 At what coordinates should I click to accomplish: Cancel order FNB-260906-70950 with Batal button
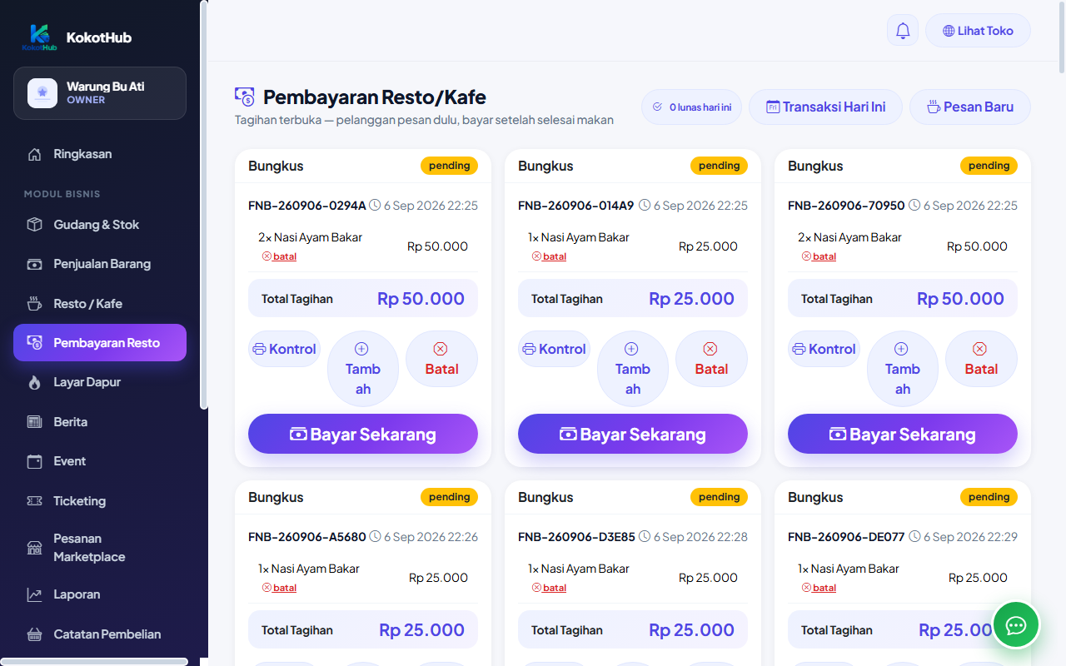pos(981,359)
